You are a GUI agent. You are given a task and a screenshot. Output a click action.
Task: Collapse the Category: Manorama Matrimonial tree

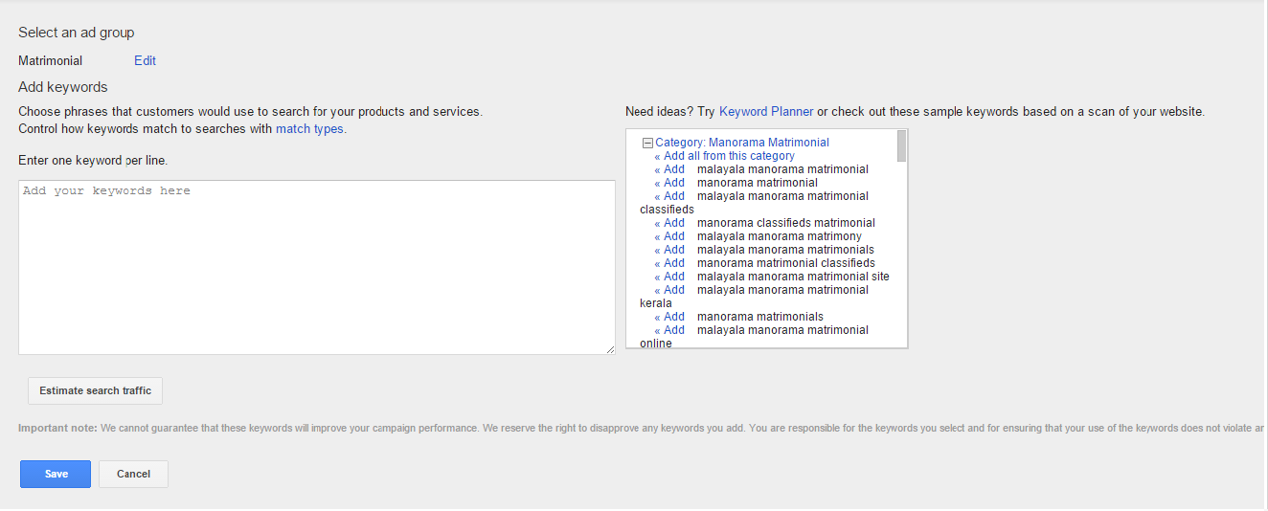[x=647, y=143]
